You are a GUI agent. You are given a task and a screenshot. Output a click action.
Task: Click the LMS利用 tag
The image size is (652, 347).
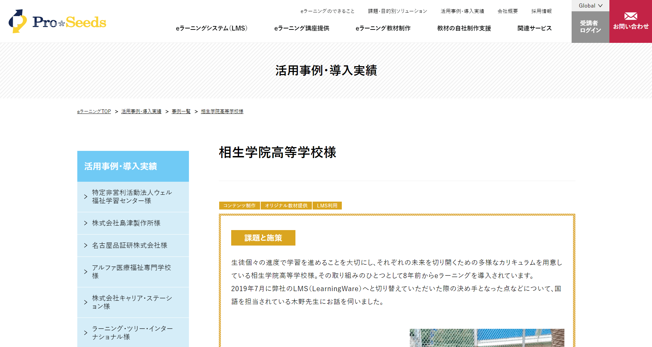coord(327,205)
